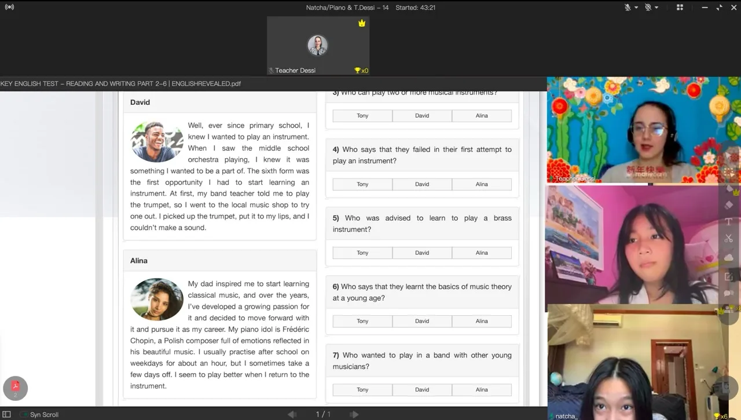This screenshot has height=420, width=741.
Task: Choose Tony for question 6
Action: tap(362, 321)
